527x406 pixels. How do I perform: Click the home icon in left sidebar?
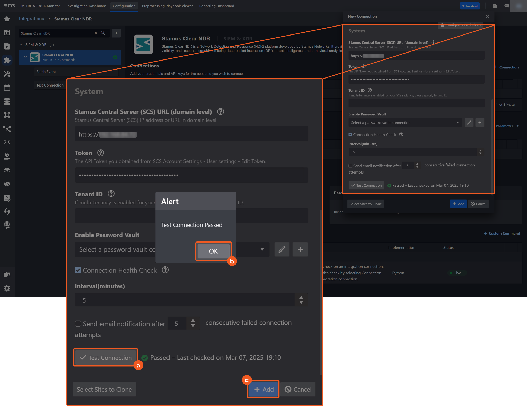pyautogui.click(x=7, y=19)
